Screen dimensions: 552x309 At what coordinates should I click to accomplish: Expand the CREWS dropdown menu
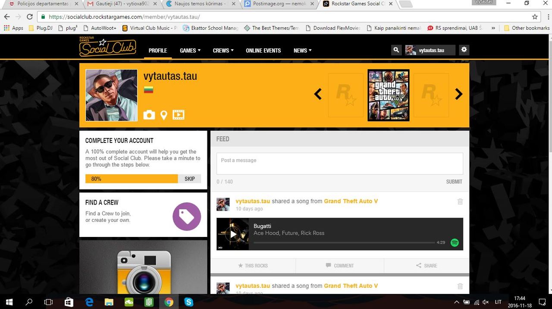pos(223,50)
